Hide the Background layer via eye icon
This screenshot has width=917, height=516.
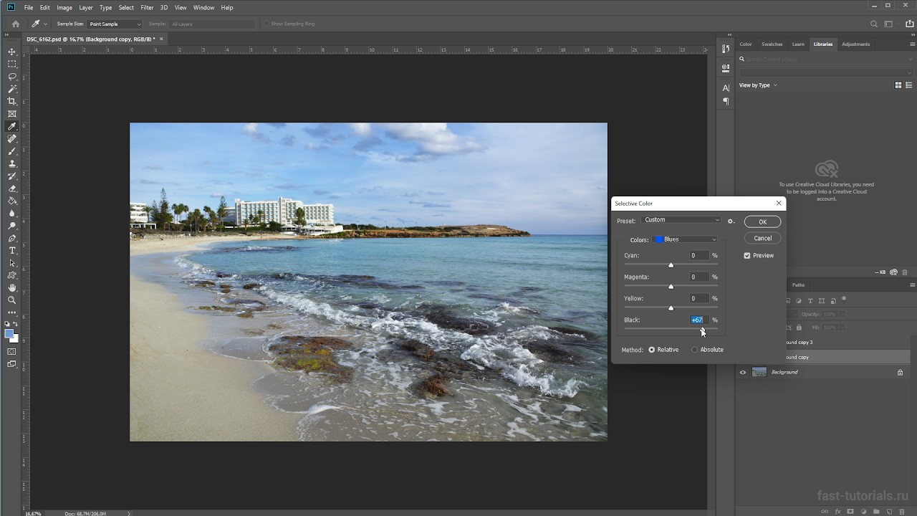tap(743, 372)
